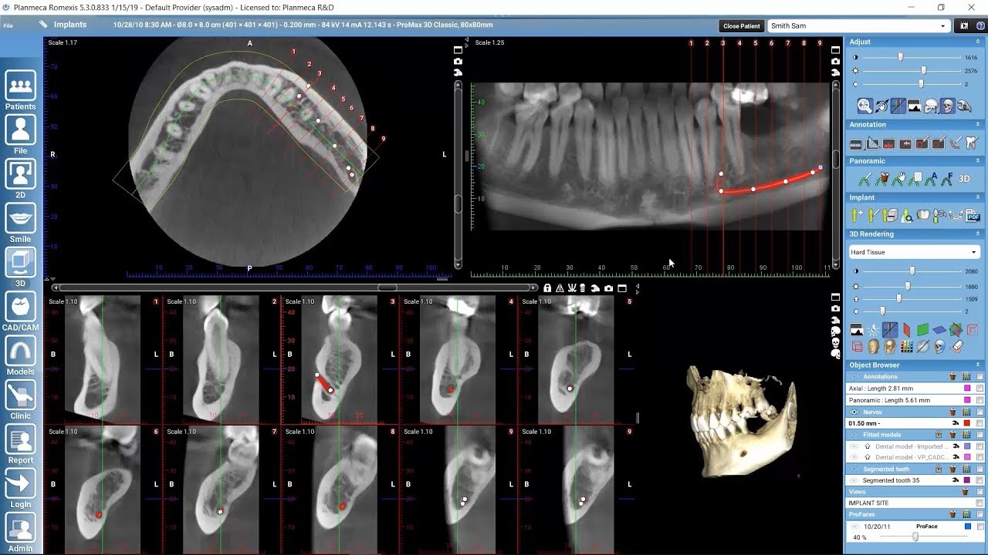
Task: Toggle visibility of the Nerves group
Action: [854, 412]
